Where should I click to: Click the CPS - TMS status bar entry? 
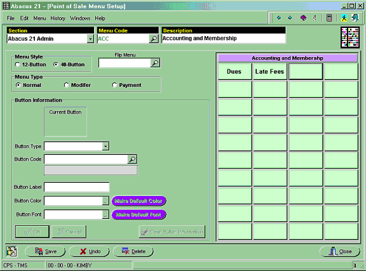click(x=24, y=265)
